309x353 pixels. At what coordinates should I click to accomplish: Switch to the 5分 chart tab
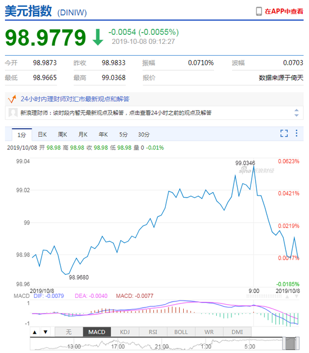[x=124, y=135]
